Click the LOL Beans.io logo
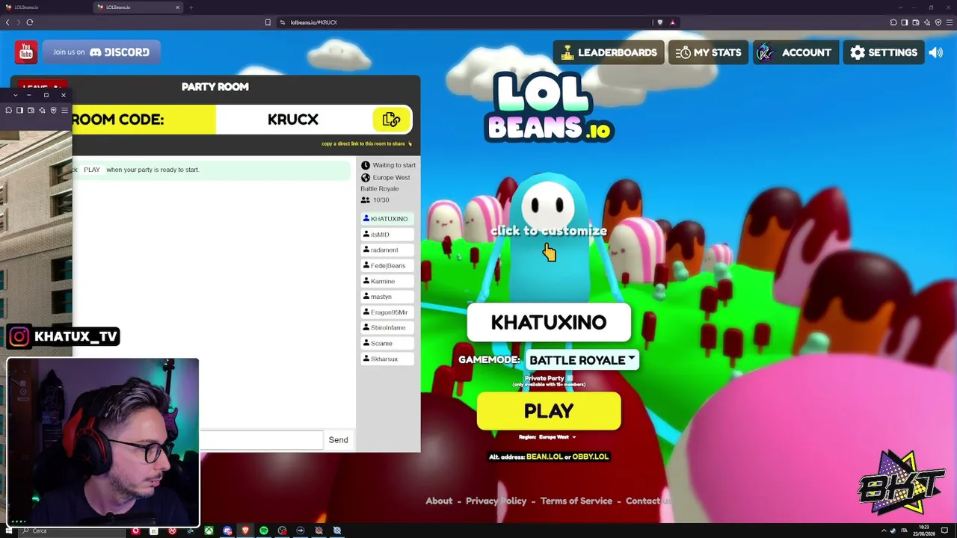The image size is (957, 538). click(550, 108)
